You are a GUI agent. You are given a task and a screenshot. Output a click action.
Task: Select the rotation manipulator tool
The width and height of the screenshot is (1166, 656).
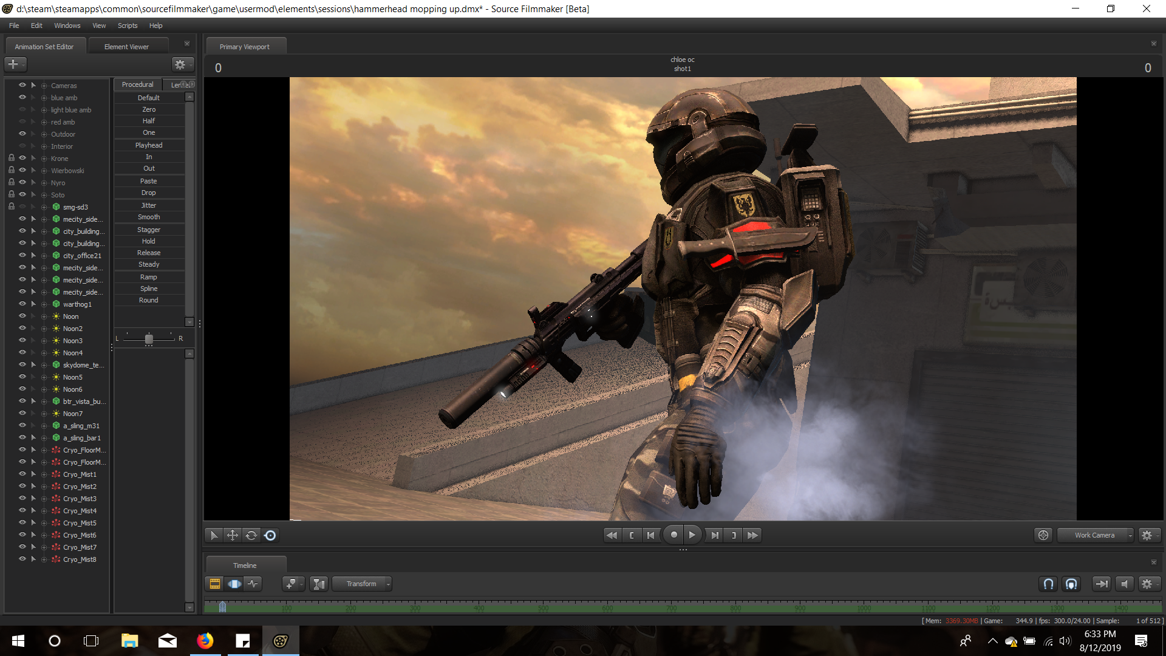[251, 535]
